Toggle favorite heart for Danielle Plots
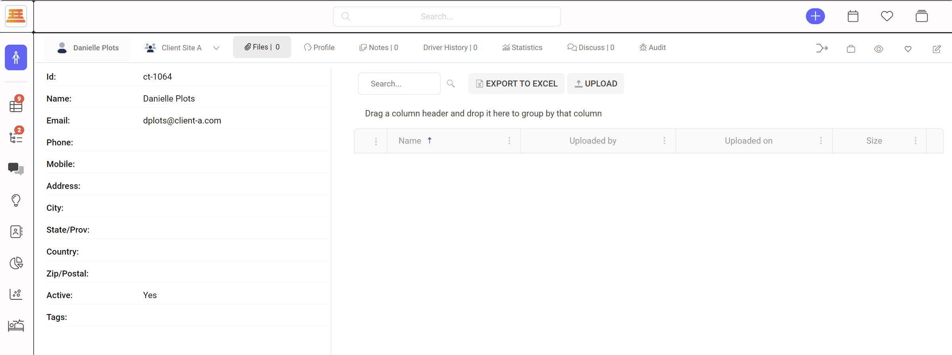Viewport: 952px width, 355px height. click(908, 49)
